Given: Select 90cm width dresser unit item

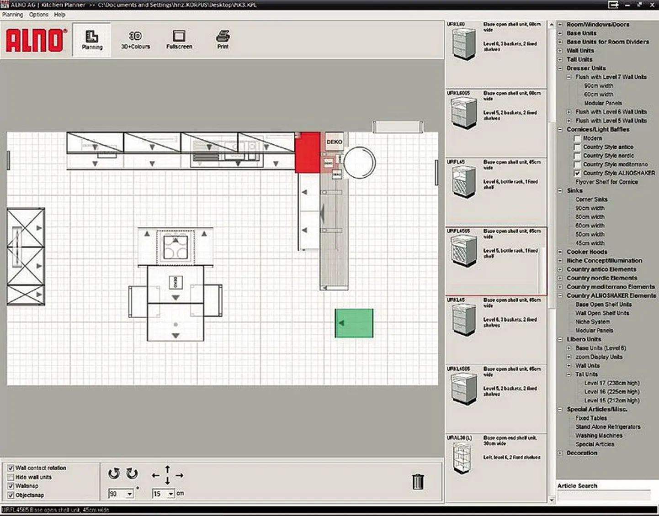Looking at the screenshot, I should (x=598, y=86).
